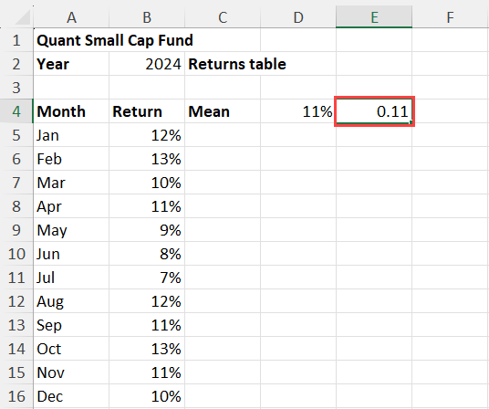Click the Select All corner triangle

[22, 17]
